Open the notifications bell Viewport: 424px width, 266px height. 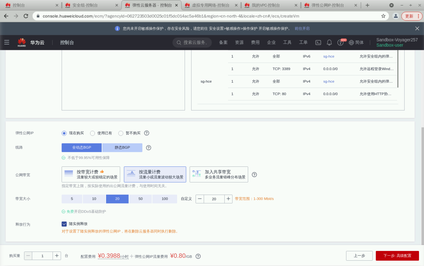pos(329,42)
